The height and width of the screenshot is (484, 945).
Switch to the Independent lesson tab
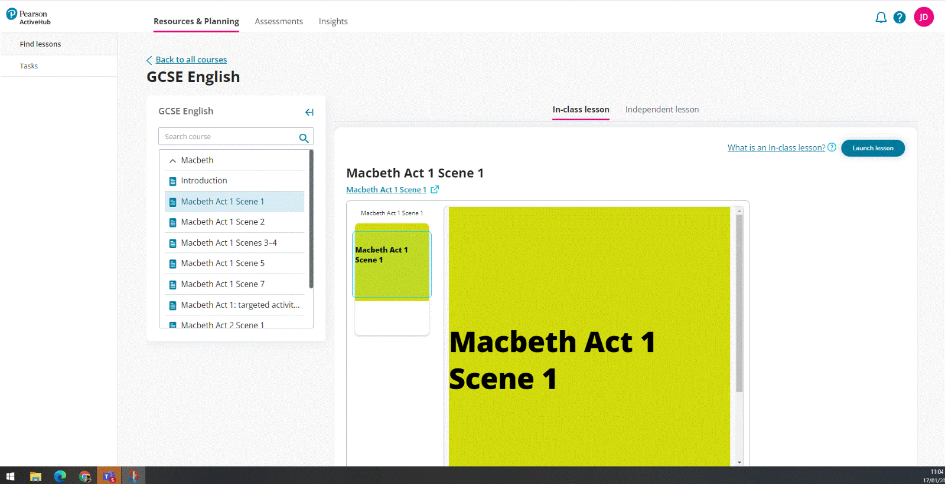661,110
